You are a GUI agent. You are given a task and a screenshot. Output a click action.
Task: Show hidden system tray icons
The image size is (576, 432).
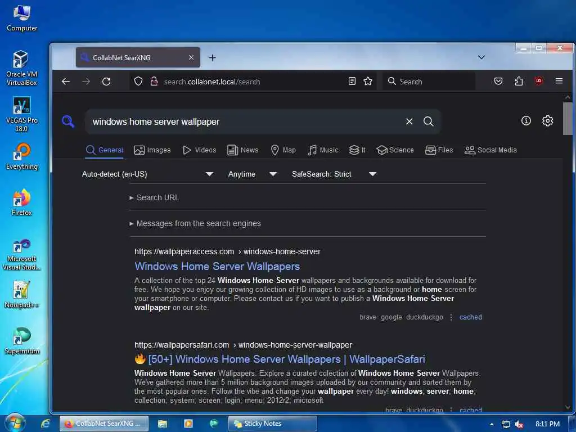[492, 424]
